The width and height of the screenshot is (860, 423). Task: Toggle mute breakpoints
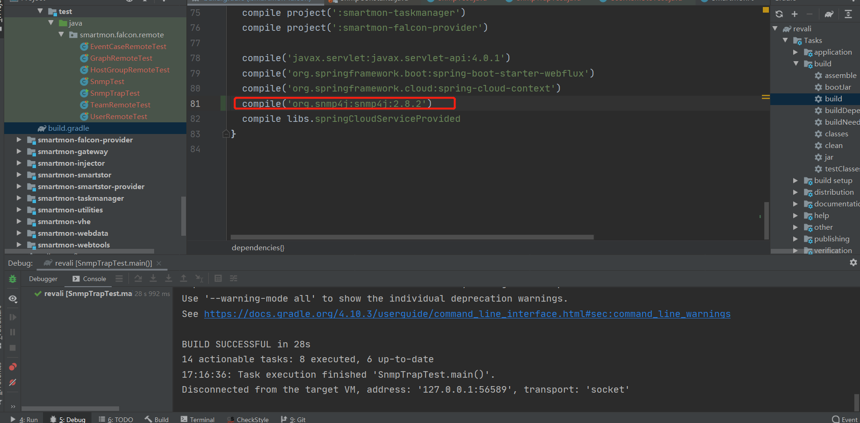13,382
